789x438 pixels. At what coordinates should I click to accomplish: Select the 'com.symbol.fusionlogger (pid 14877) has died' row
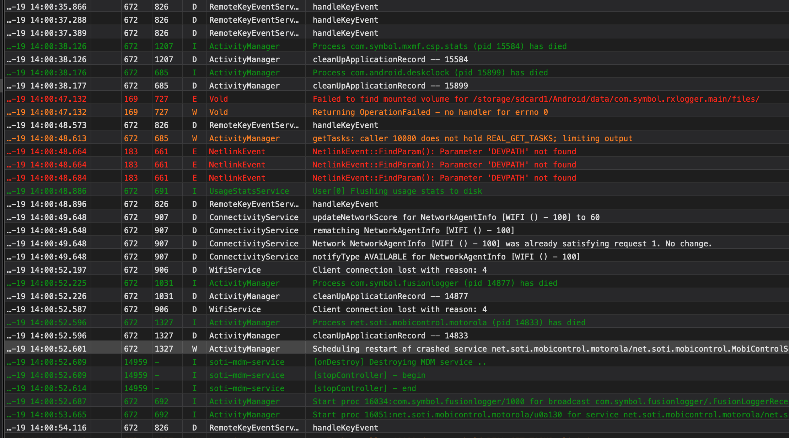(x=435, y=283)
